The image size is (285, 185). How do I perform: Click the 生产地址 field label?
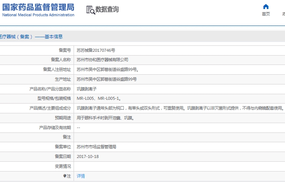pos(63,79)
